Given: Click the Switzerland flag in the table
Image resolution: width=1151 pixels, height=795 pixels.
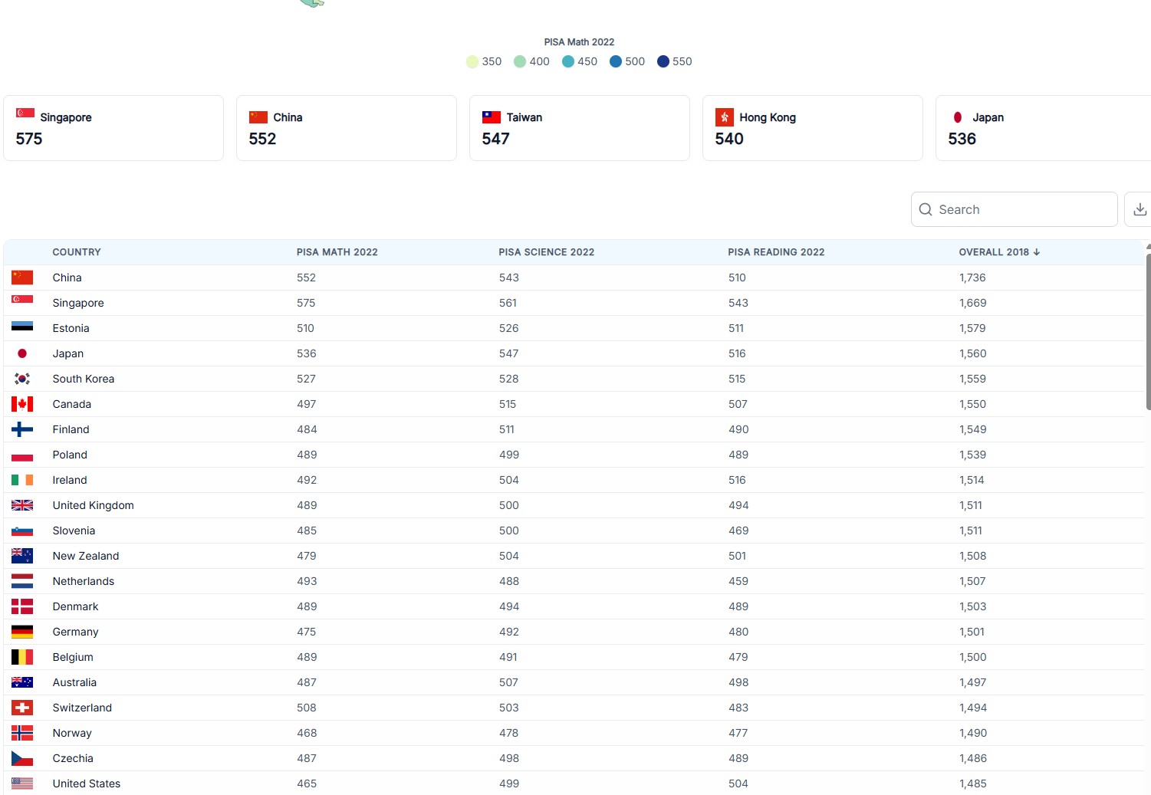Looking at the screenshot, I should 22,708.
